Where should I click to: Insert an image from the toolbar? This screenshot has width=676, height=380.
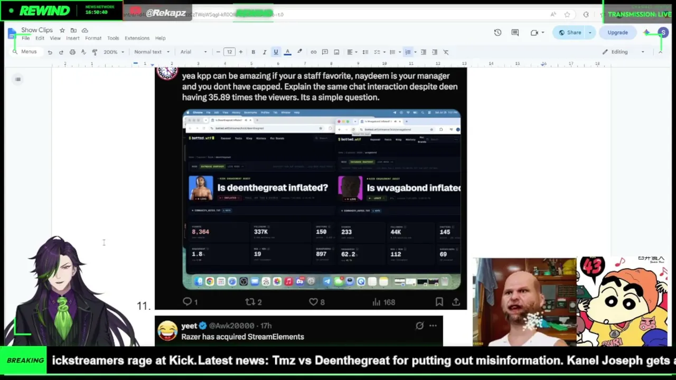(336, 52)
